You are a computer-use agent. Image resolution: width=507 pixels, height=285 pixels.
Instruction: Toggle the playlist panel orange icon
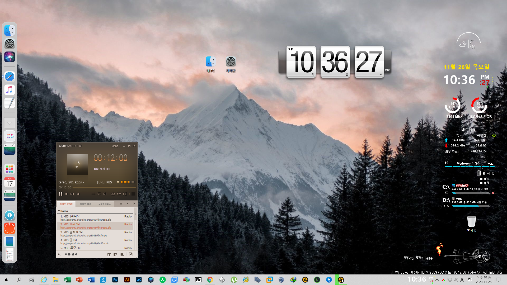[x=133, y=194]
